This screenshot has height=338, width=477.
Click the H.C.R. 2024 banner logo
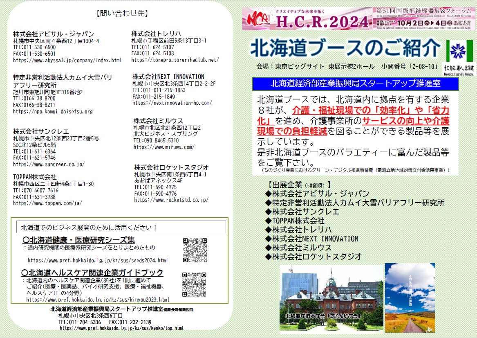[x=308, y=19]
